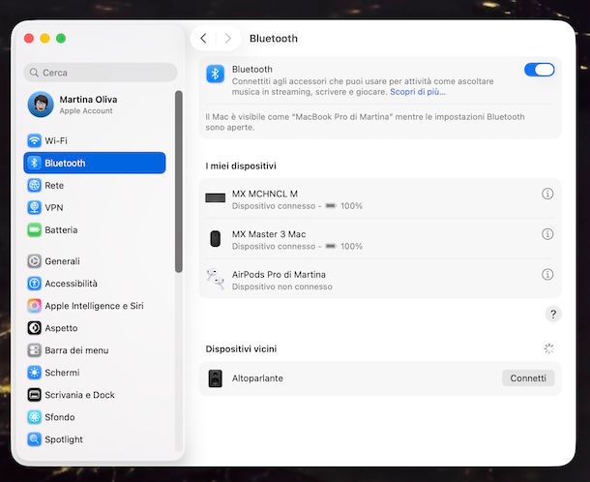Screen dimensions: 590x482
Task: Go forward with the right chevron
Action: (227, 38)
